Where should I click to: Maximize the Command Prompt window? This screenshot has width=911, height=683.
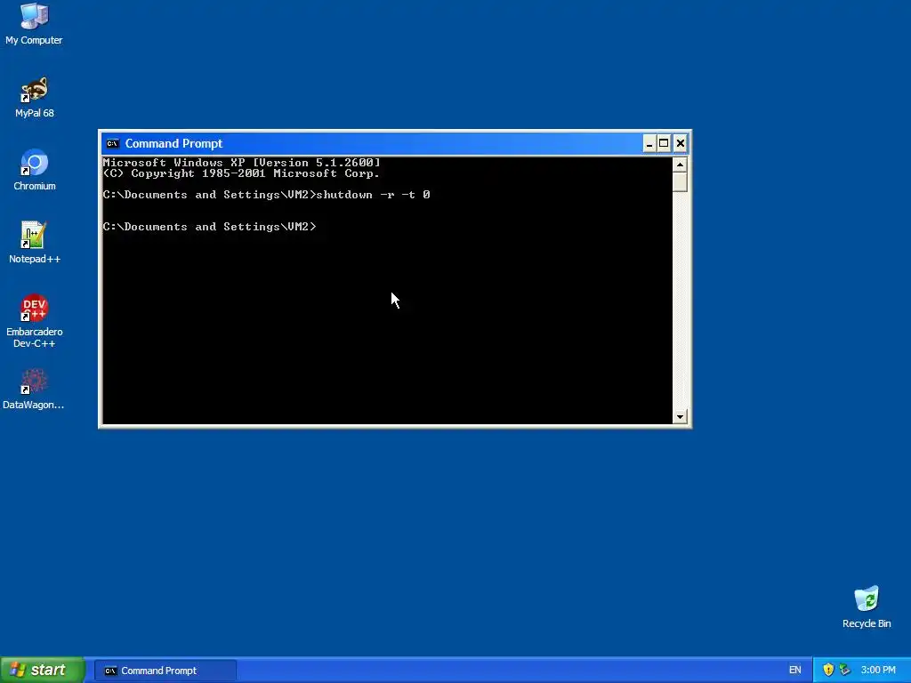click(664, 143)
